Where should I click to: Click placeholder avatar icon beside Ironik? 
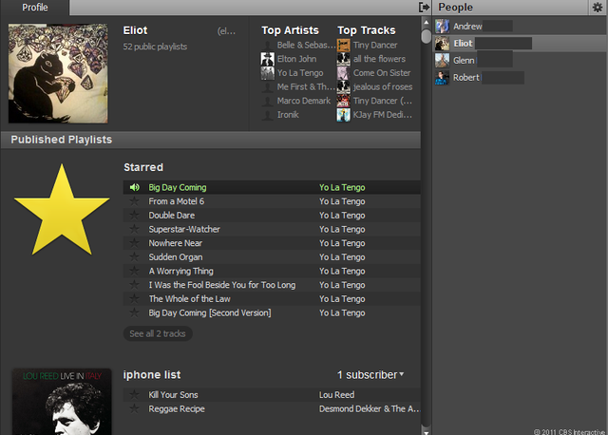268,115
